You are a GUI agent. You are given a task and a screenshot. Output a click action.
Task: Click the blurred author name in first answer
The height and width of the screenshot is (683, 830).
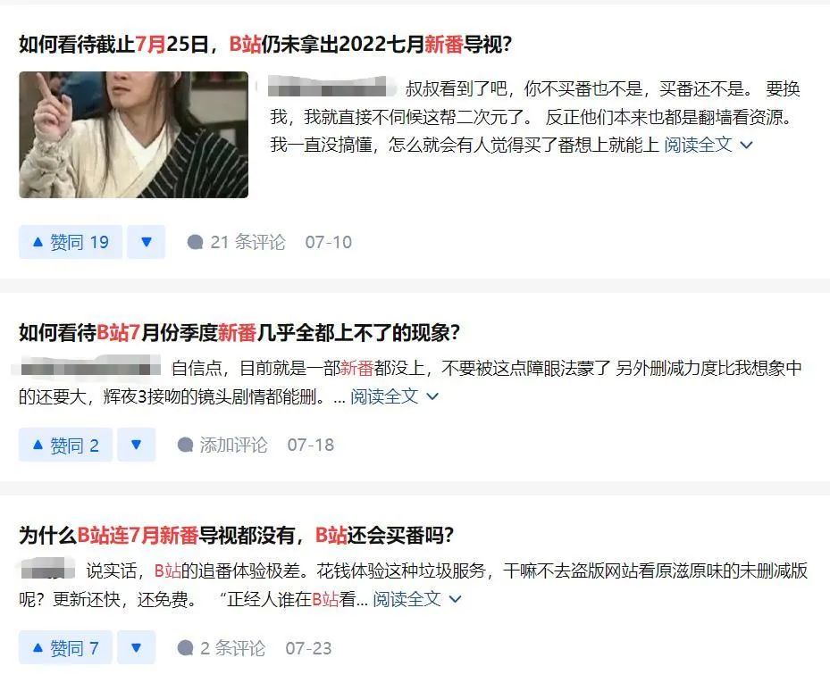331,87
